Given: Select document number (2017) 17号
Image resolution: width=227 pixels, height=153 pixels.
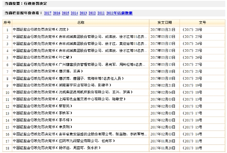Looking at the screenshot, I should [x=192, y=113].
